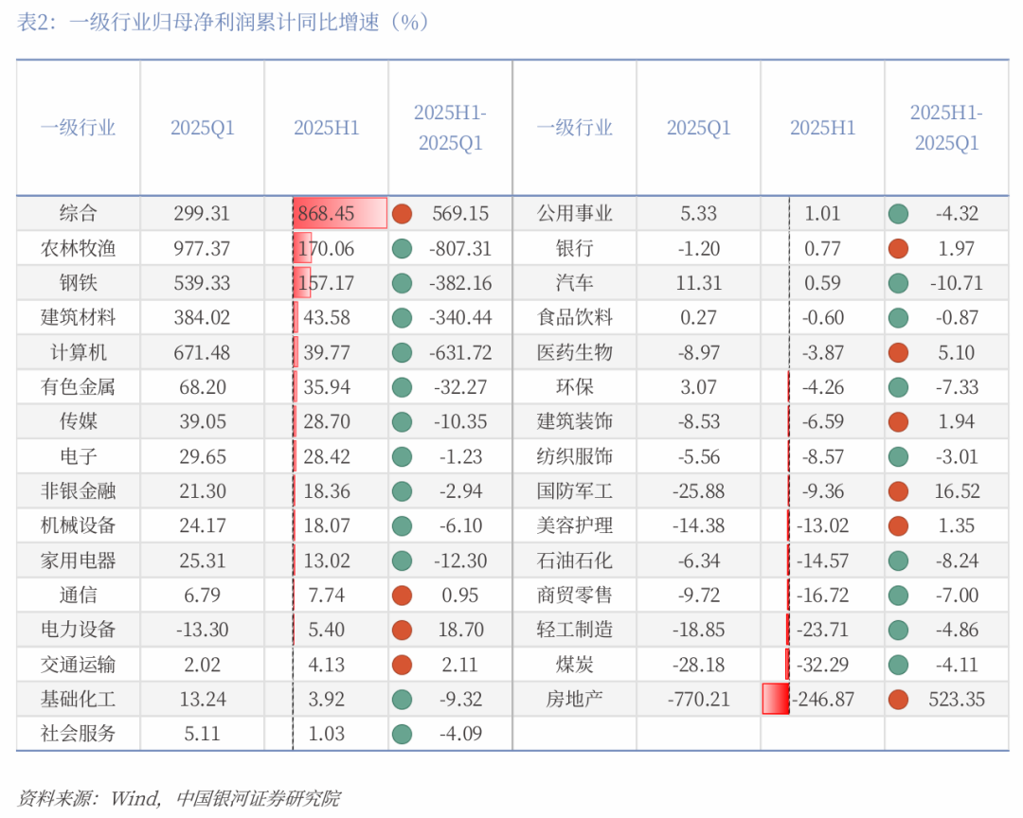Select the 有色金属 cell
This screenshot has width=1023, height=818.
coord(79,387)
